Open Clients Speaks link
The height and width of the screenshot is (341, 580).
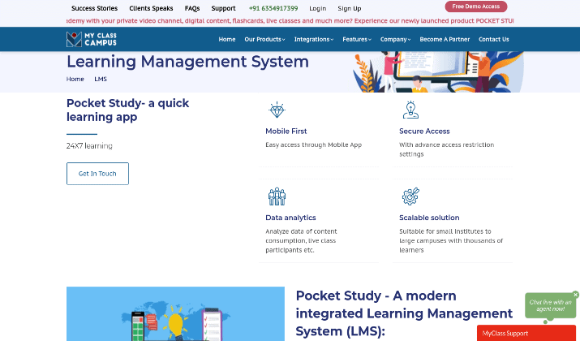click(x=151, y=8)
